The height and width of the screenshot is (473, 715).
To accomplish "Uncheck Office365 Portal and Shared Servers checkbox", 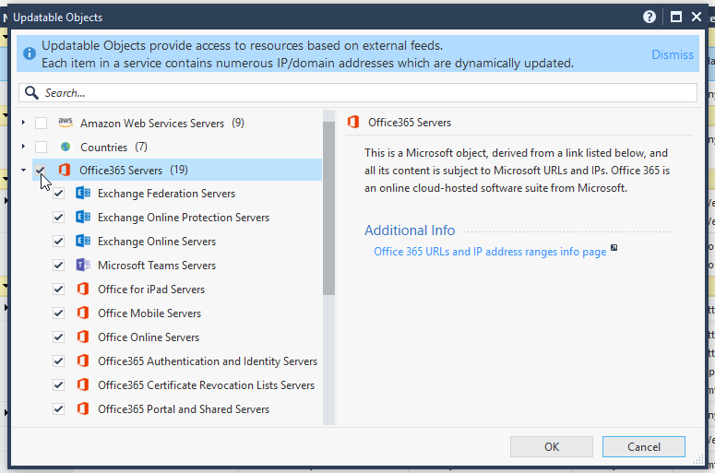I will pos(58,408).
